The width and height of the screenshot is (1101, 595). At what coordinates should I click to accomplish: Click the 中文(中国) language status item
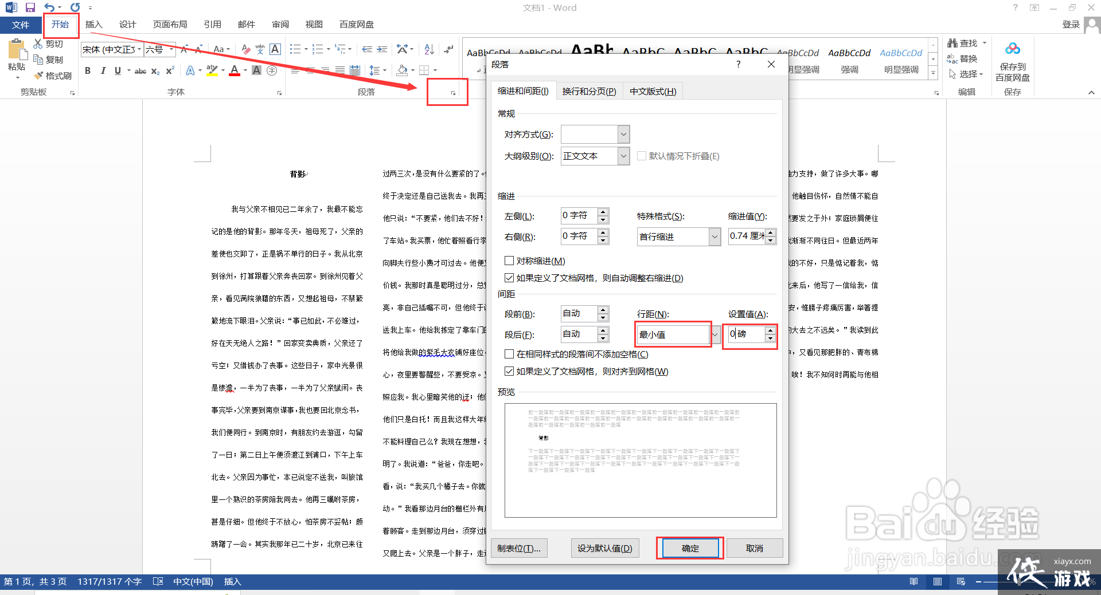click(193, 581)
